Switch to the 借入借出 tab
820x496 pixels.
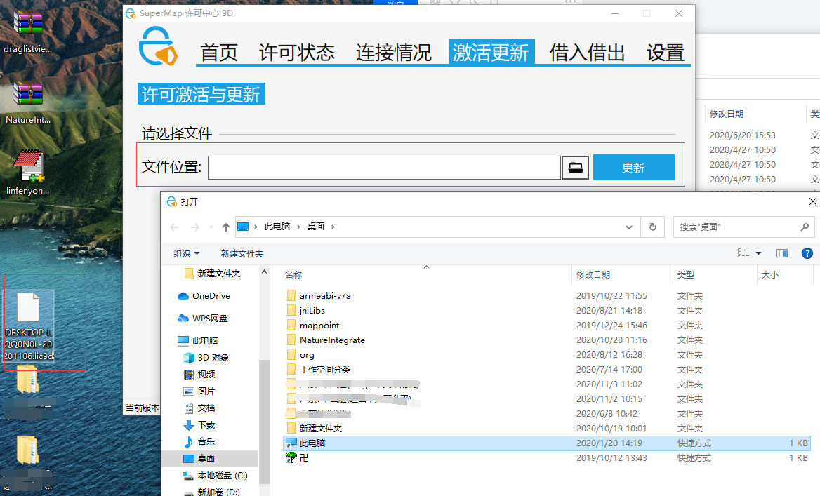click(x=588, y=52)
